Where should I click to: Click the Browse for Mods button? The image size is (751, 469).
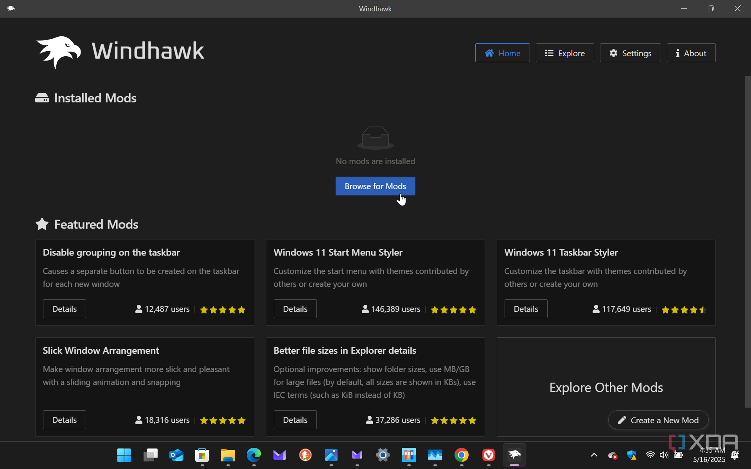pyautogui.click(x=375, y=186)
